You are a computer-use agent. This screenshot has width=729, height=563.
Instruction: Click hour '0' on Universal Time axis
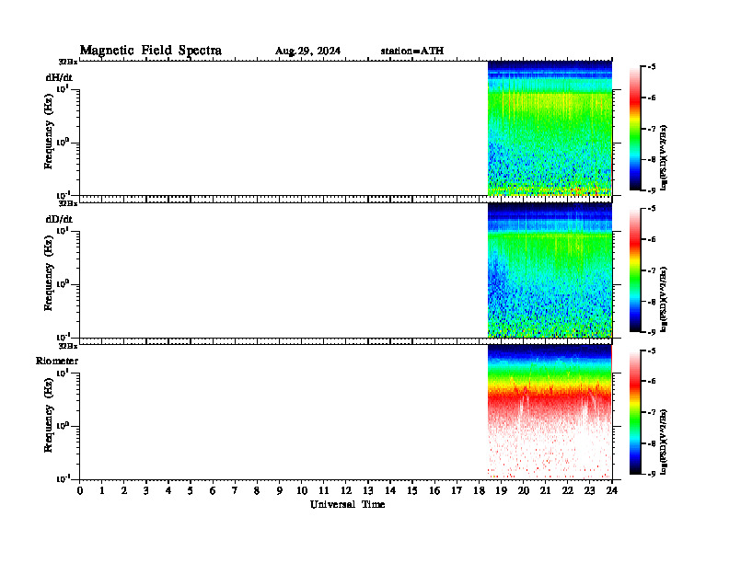[80, 491]
